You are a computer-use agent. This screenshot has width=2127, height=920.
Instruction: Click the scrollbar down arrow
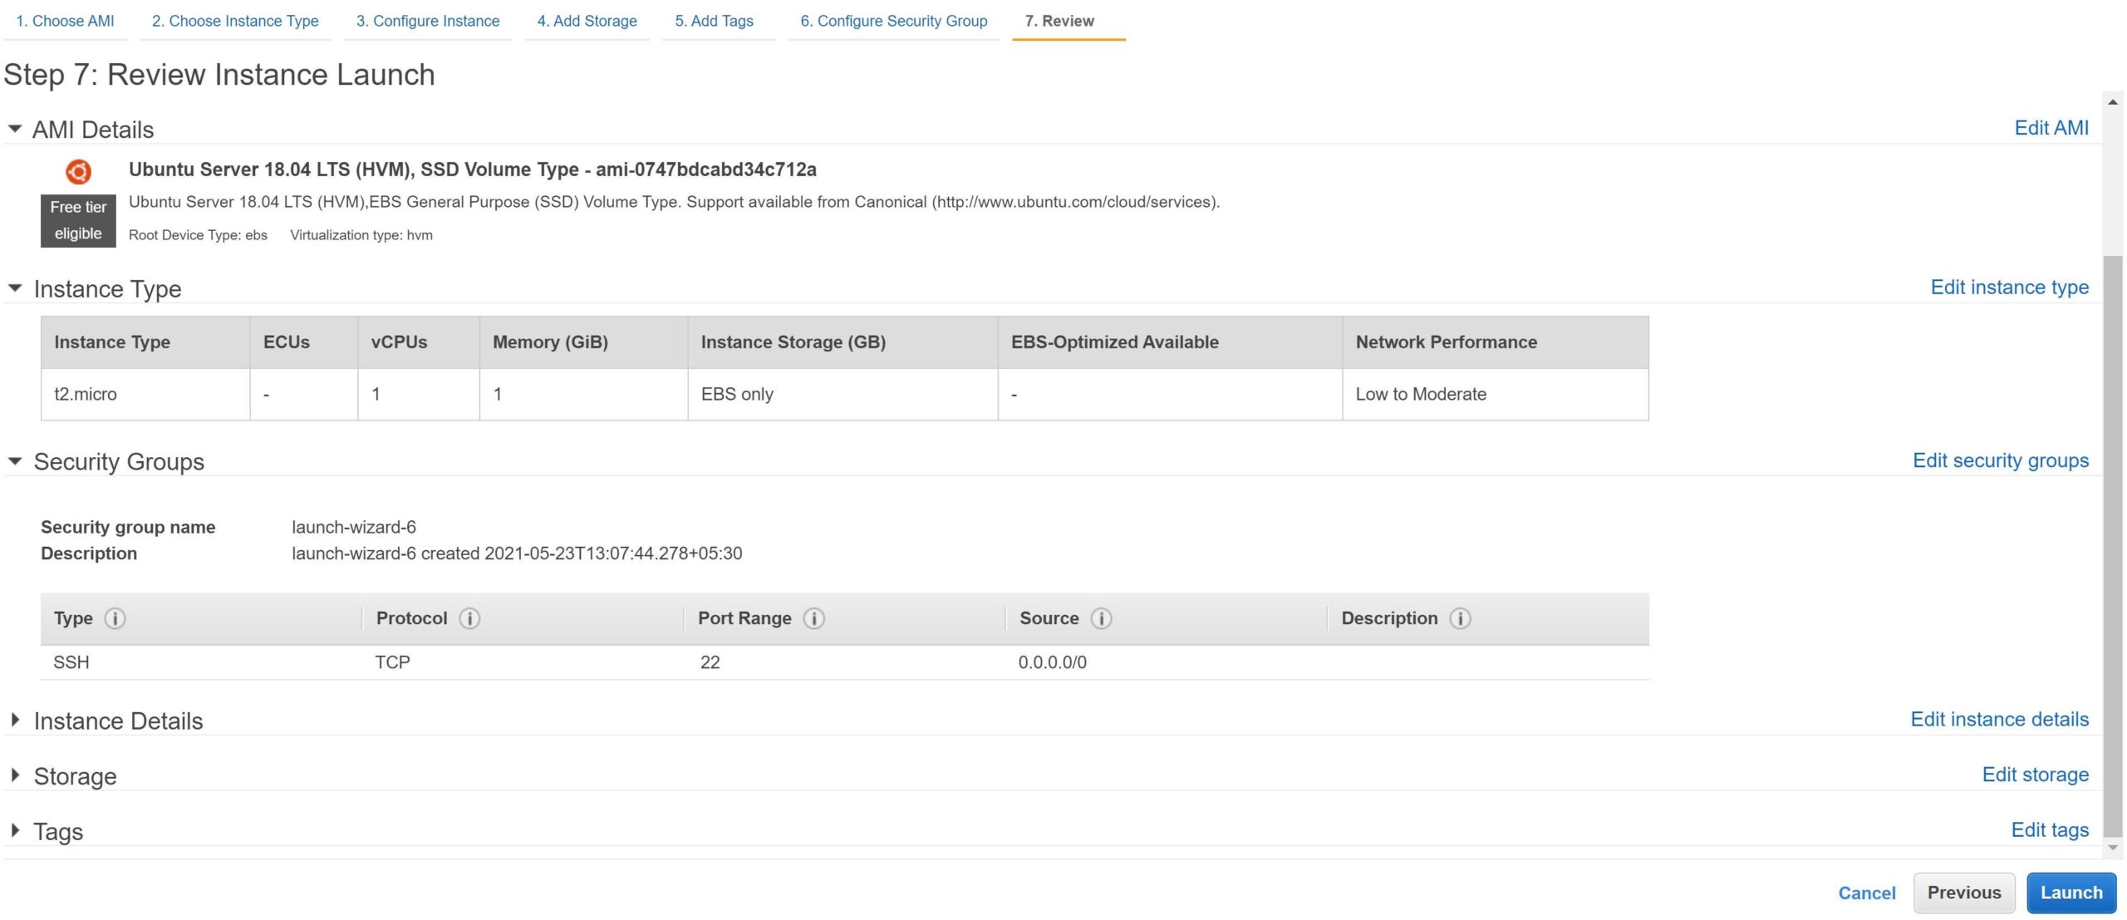[x=2113, y=848]
